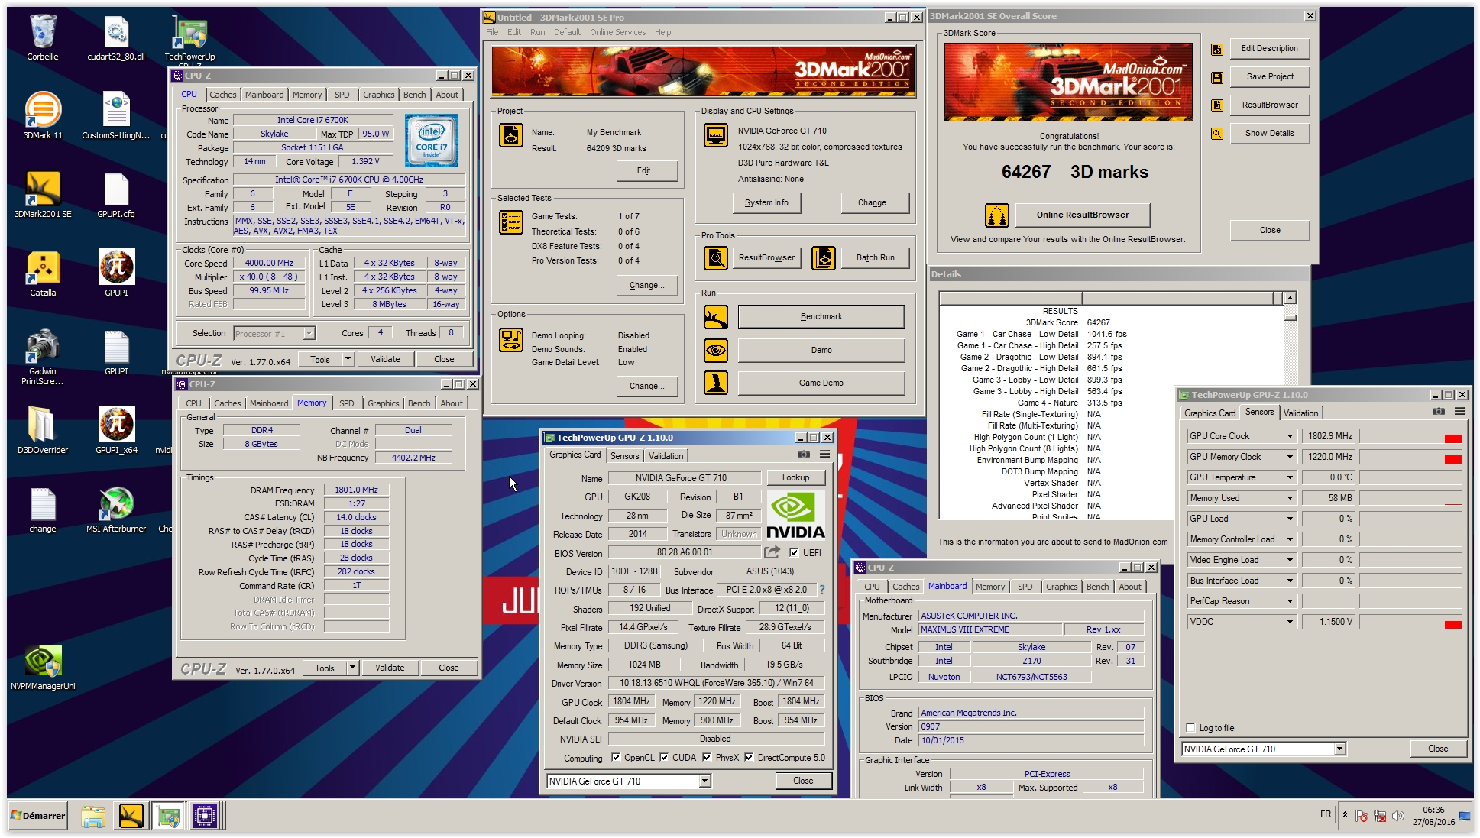
Task: Open GPU selector dropdown in GPU-Z Graphics Card window
Action: click(704, 781)
